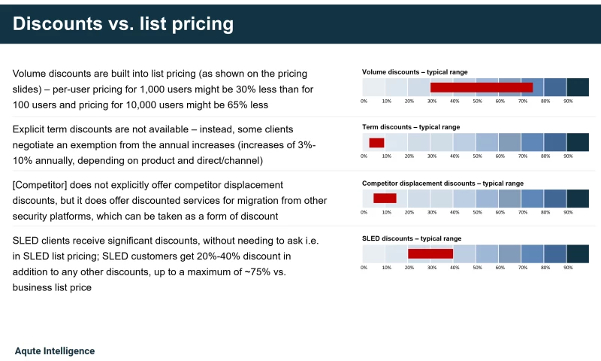Click the 'Term discounts – typical range' heading

tap(411, 127)
